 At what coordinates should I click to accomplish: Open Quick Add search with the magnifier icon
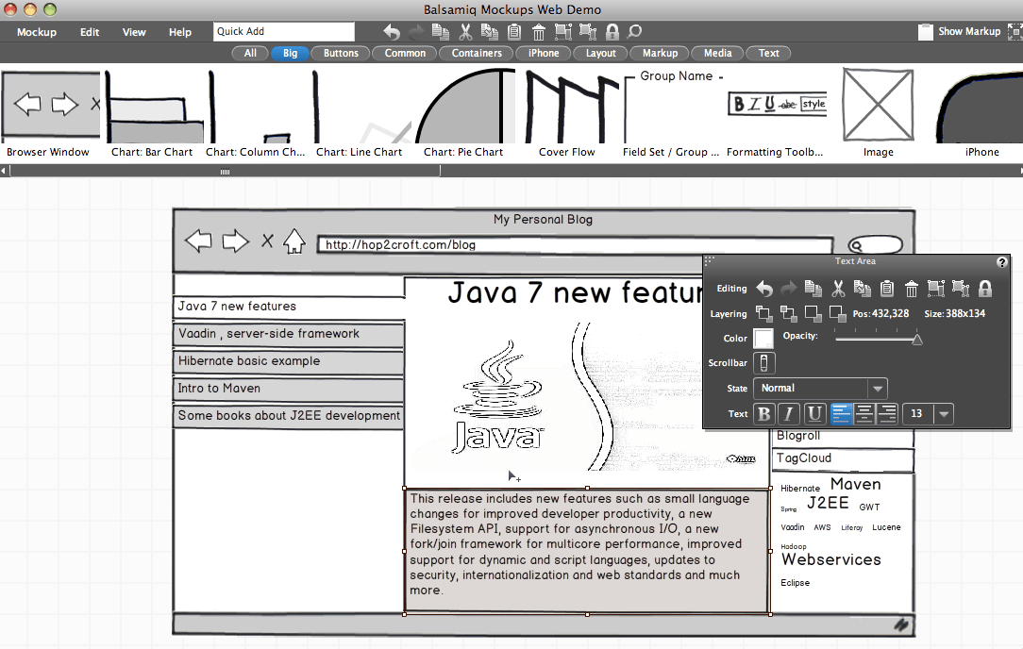634,31
